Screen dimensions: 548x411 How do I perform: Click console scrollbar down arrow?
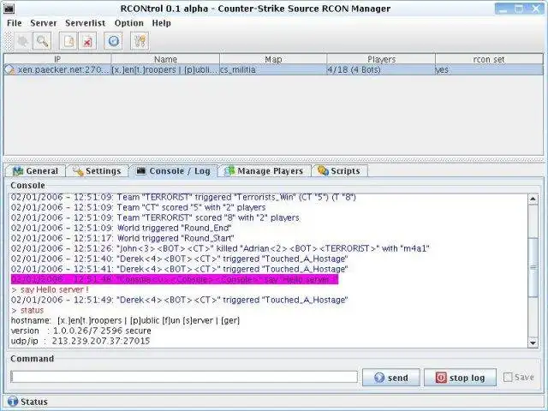point(533,342)
